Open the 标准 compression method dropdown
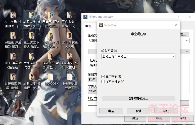 (x=92, y=79)
